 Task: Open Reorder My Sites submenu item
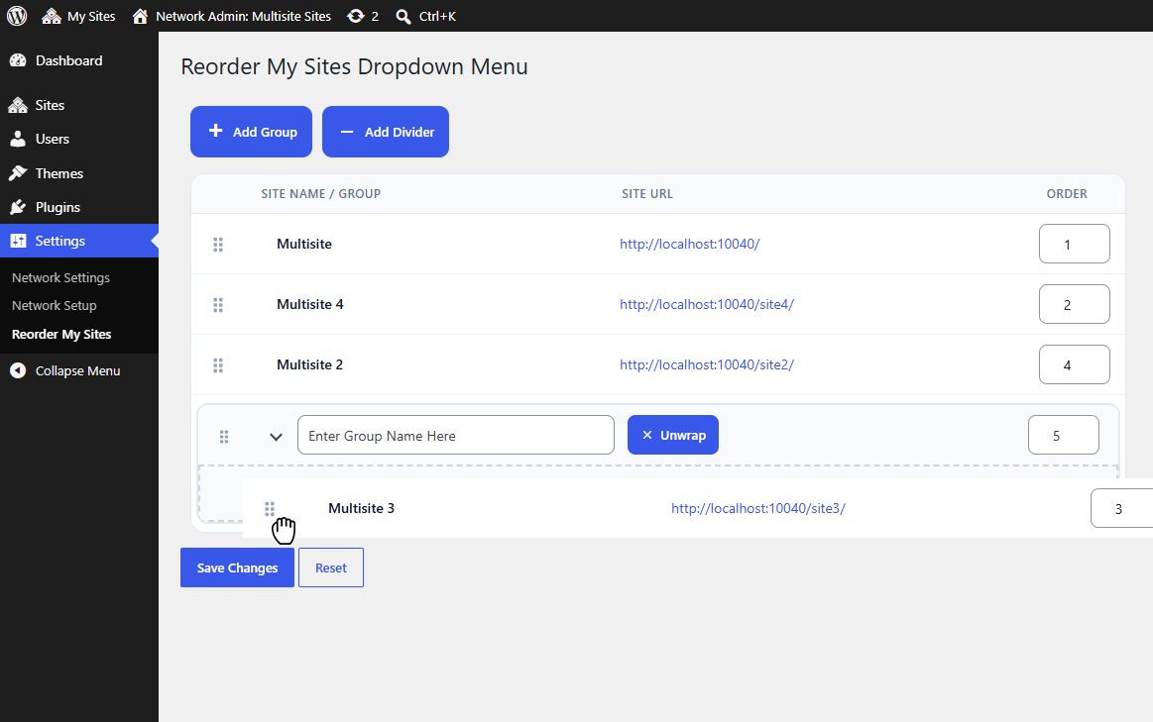61,334
